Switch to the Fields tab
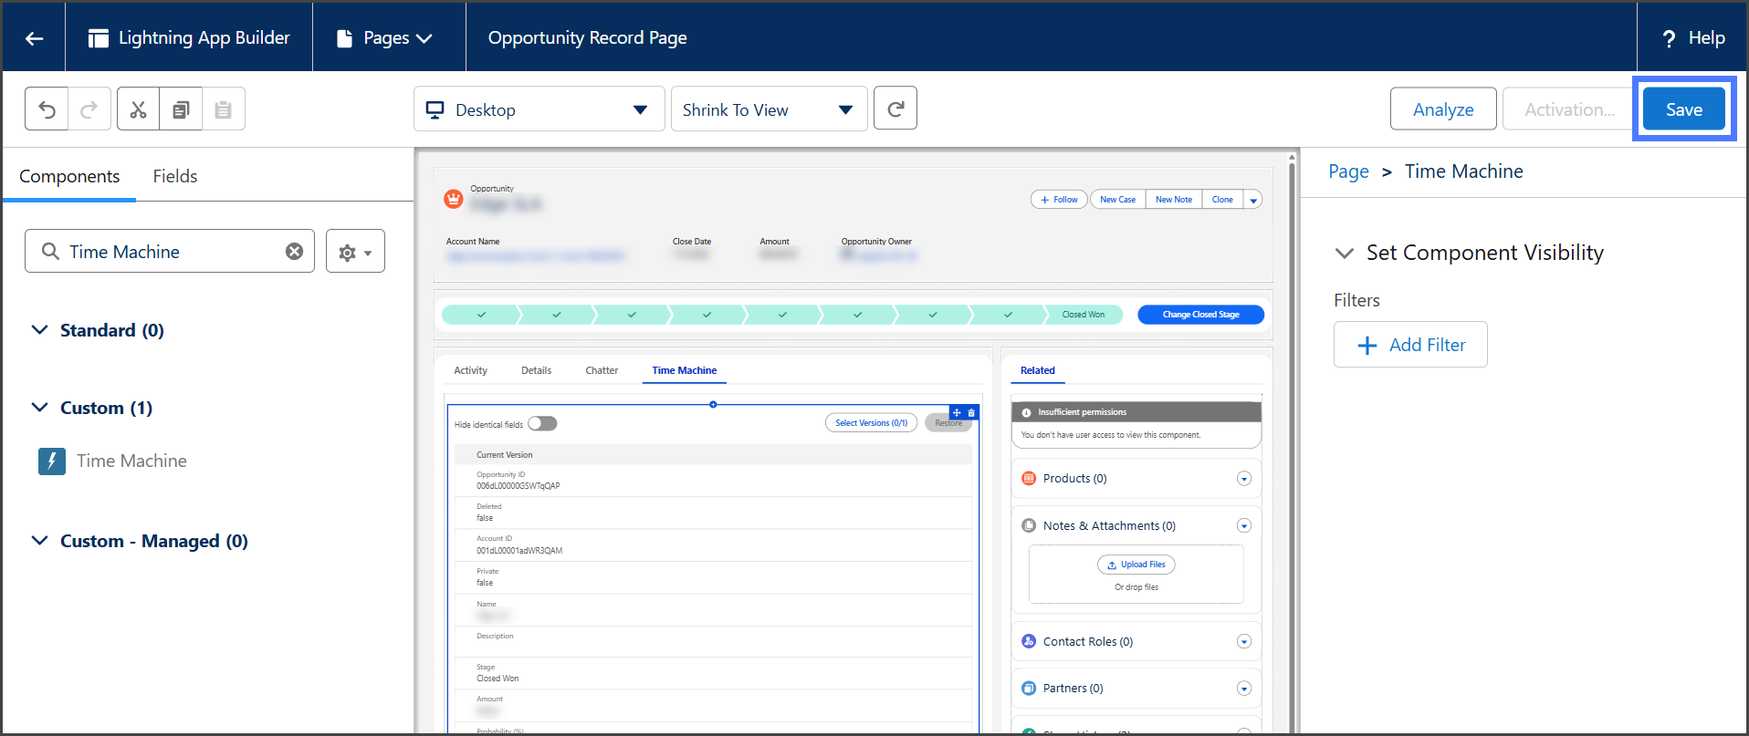The width and height of the screenshot is (1749, 736). click(x=174, y=177)
